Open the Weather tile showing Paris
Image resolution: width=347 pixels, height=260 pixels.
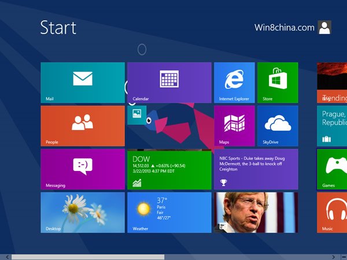169,213
